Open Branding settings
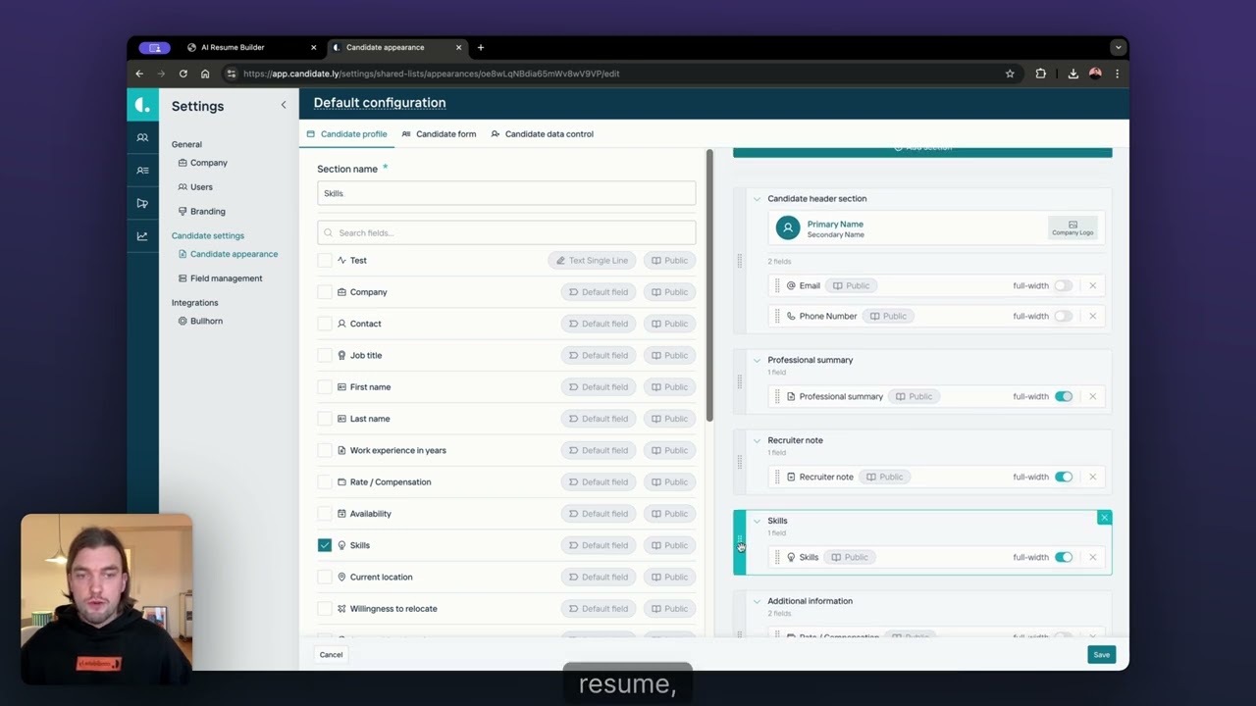The image size is (1256, 706). (x=201, y=211)
